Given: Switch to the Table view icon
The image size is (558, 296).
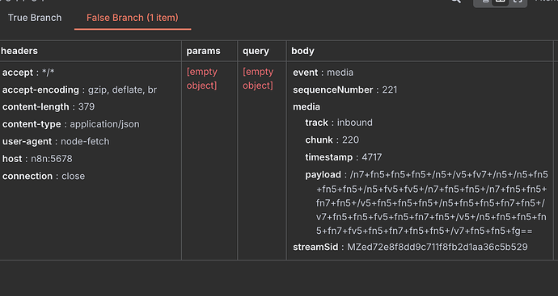Looking at the screenshot, I should 501,1.
